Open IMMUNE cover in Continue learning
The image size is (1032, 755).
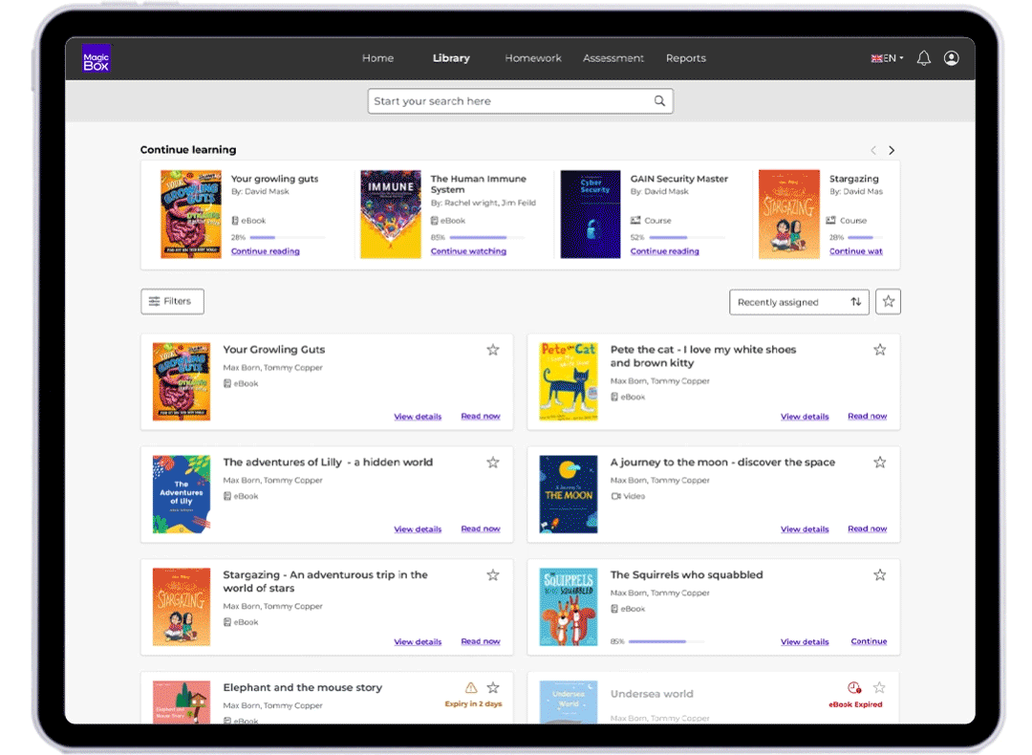click(391, 214)
